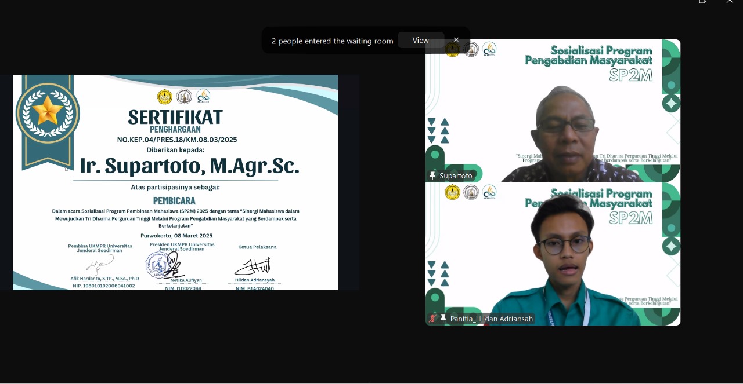Click the gold star badge on the certificate

48,112
